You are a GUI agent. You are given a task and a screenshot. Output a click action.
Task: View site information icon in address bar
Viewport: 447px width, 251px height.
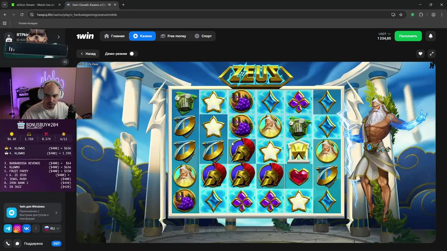click(32, 15)
